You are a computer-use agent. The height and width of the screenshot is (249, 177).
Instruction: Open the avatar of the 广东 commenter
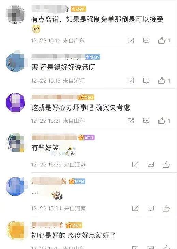coord(15,14)
